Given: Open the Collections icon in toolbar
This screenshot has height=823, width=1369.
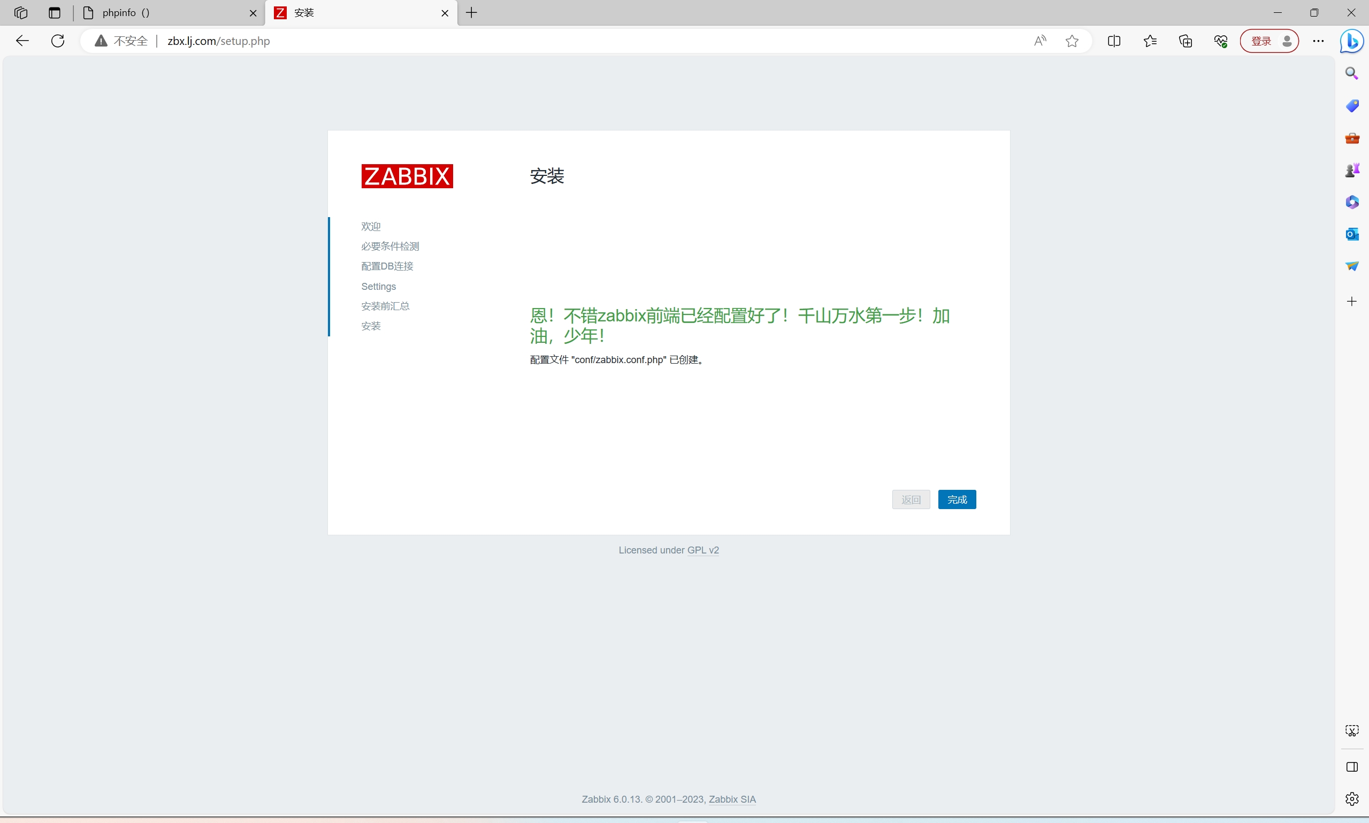Looking at the screenshot, I should pos(1185,41).
